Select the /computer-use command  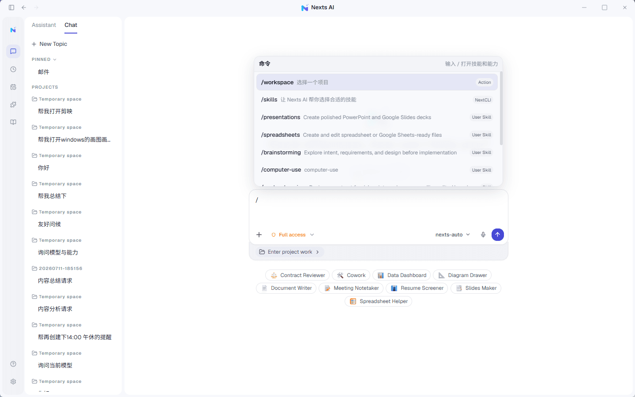pos(377,170)
